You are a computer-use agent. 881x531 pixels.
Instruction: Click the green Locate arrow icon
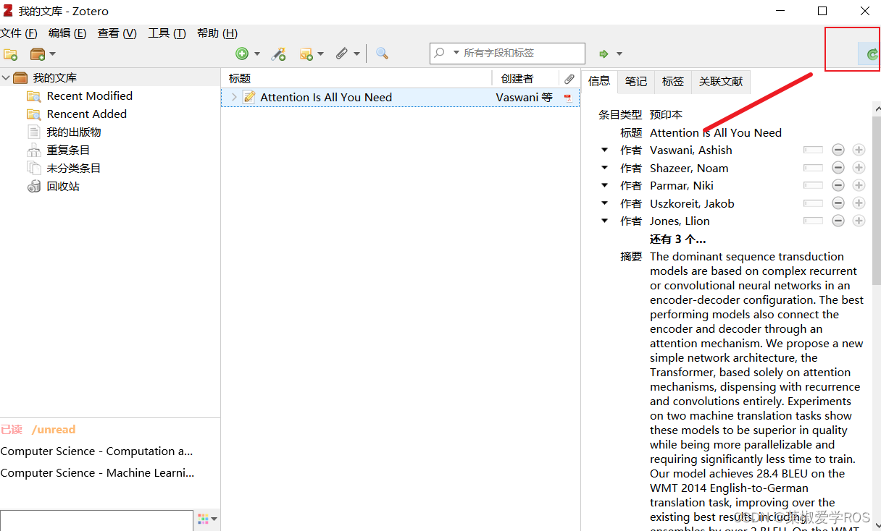tap(604, 54)
